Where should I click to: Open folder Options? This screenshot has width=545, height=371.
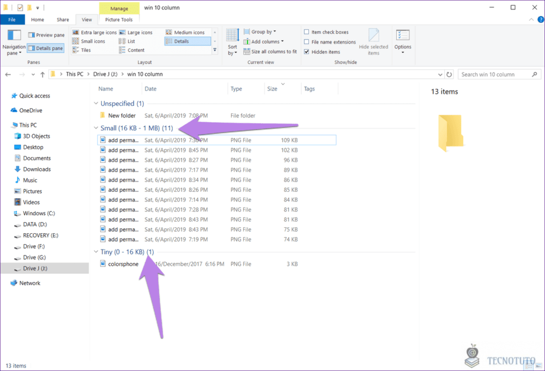(x=403, y=42)
